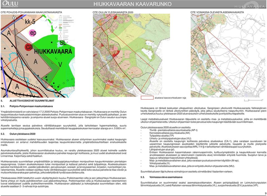Click legend text "alustava kaavarunkoalueen raja"

click(x=170, y=98)
